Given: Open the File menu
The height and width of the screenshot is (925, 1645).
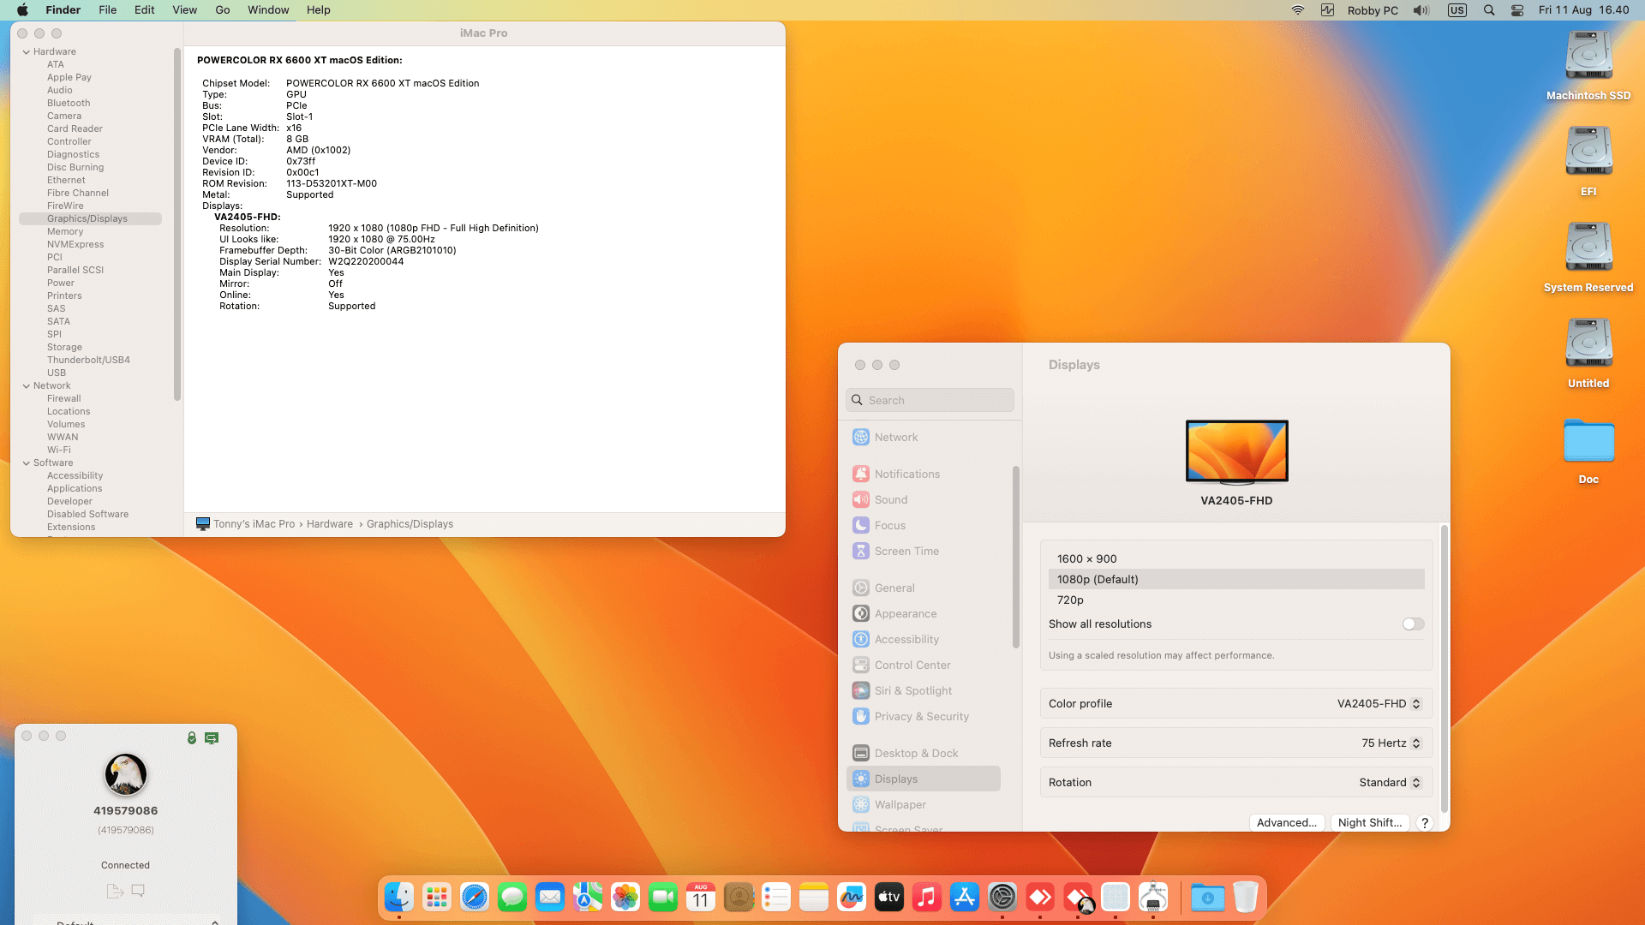Looking at the screenshot, I should 108,10.
